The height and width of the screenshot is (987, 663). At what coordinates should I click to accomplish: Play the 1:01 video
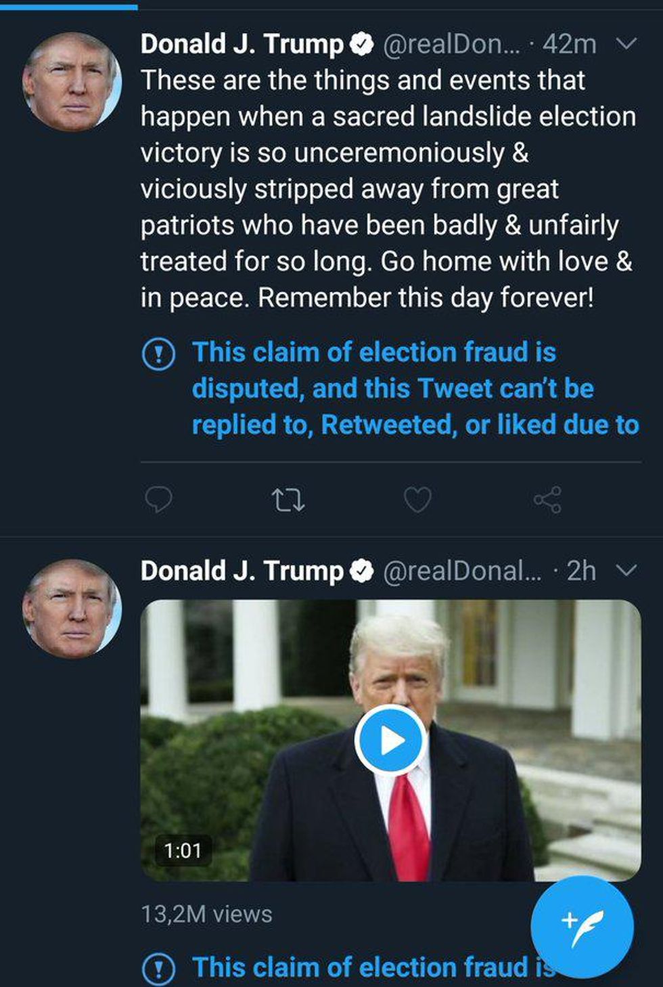(x=390, y=741)
